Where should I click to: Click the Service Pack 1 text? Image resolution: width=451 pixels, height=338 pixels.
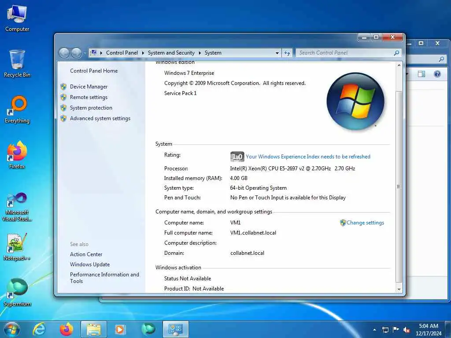180,93
